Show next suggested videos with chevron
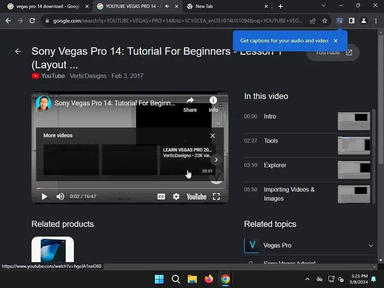Screen dimensions: 384x288 point(216,160)
